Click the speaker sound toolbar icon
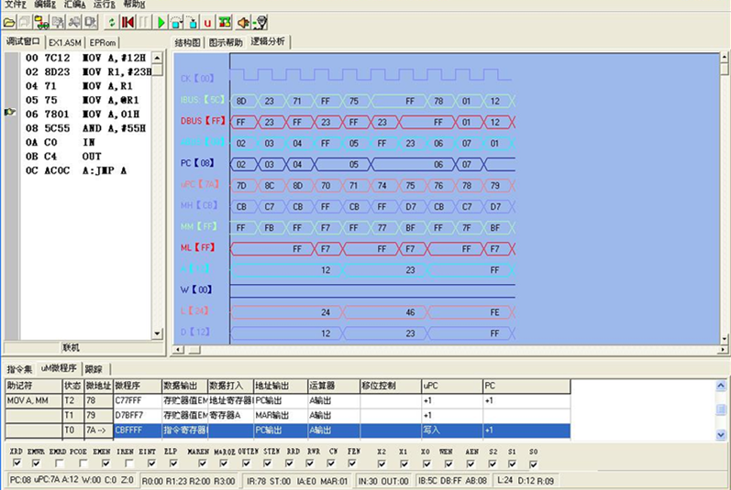Viewport: 731px width, 490px height. click(x=243, y=21)
